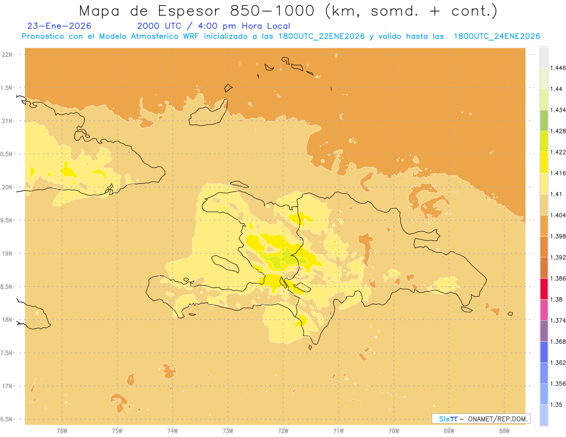
Task: Click the bright yellow swatch between 1.416 and 1.422
Action: click(544, 162)
